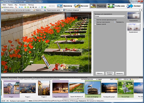144x103 pixels.
Task: Click the blue fullscreen arrows icon
Action: [x=42, y=7]
